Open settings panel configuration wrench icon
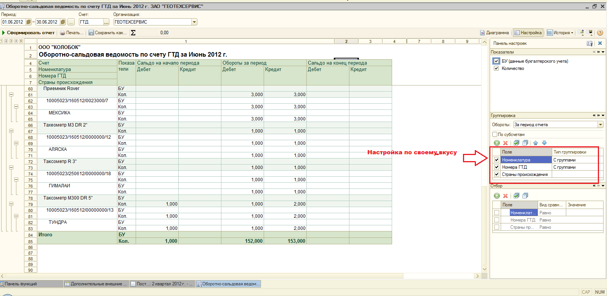Viewport: 607px width, 296px height. click(x=590, y=43)
